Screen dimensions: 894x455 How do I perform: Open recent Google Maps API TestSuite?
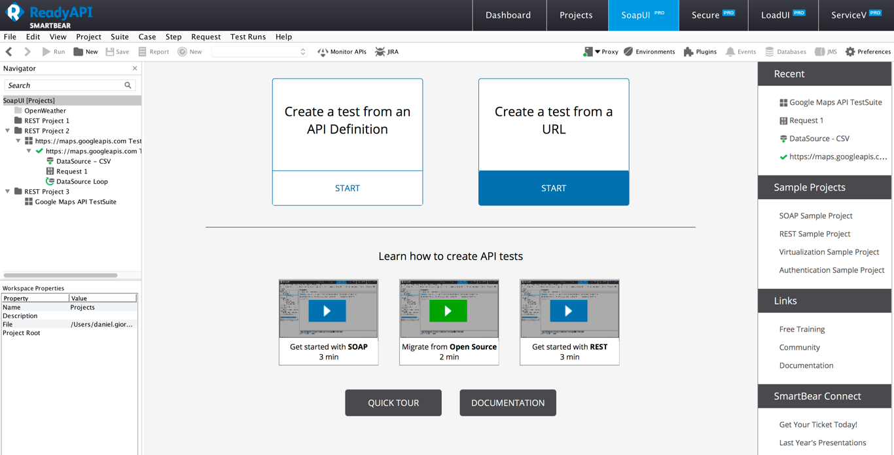click(x=831, y=102)
